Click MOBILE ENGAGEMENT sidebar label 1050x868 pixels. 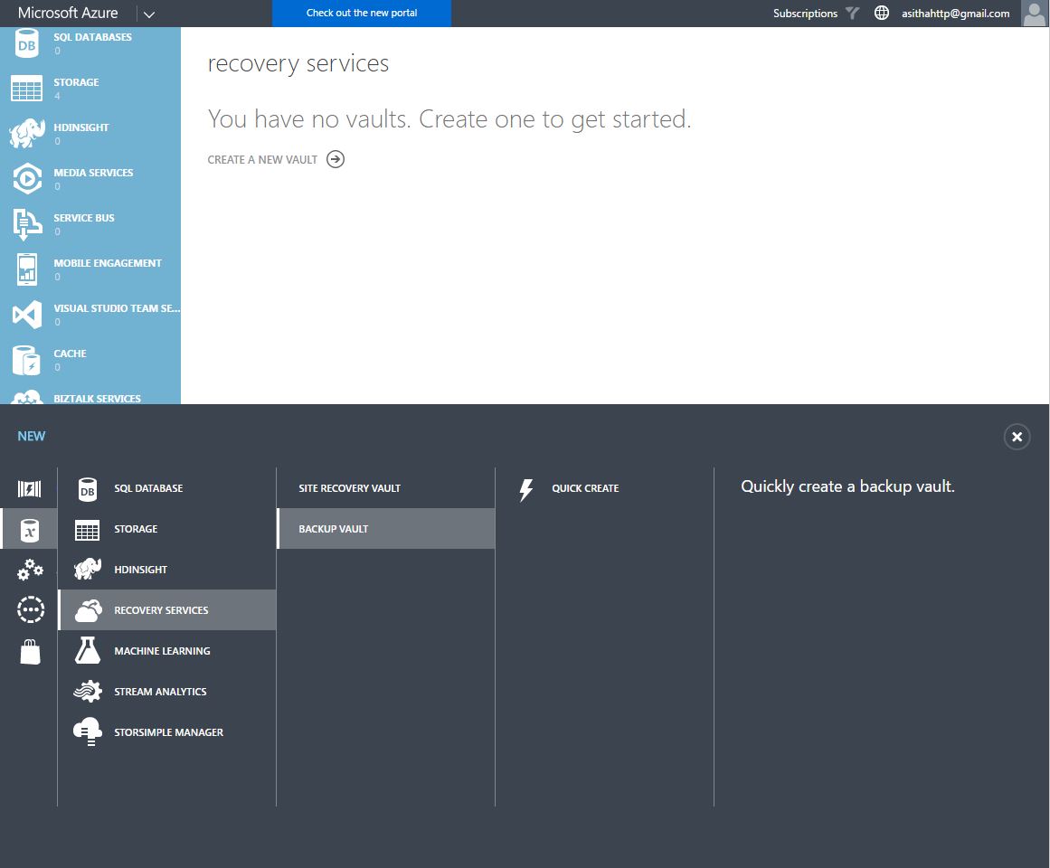pyautogui.click(x=107, y=263)
